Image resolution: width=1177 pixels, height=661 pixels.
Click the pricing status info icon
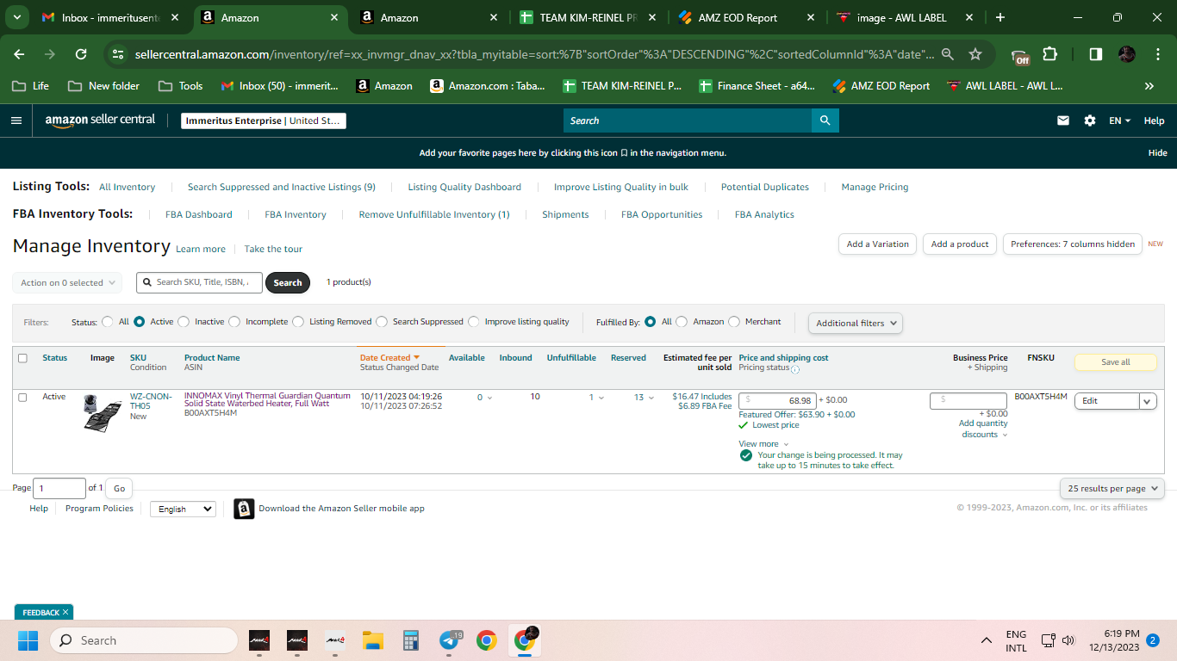tap(795, 369)
